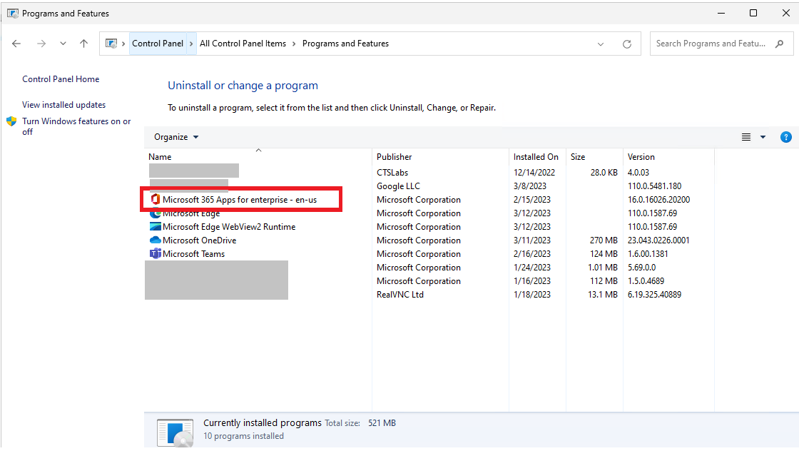Refresh the program list

pos(626,44)
